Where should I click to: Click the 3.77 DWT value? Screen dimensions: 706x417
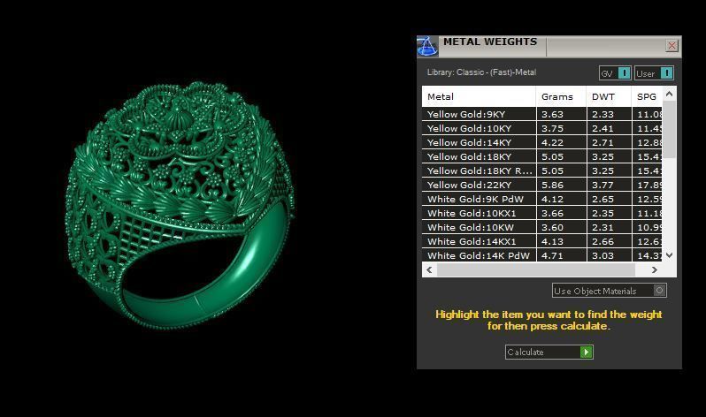pos(602,185)
